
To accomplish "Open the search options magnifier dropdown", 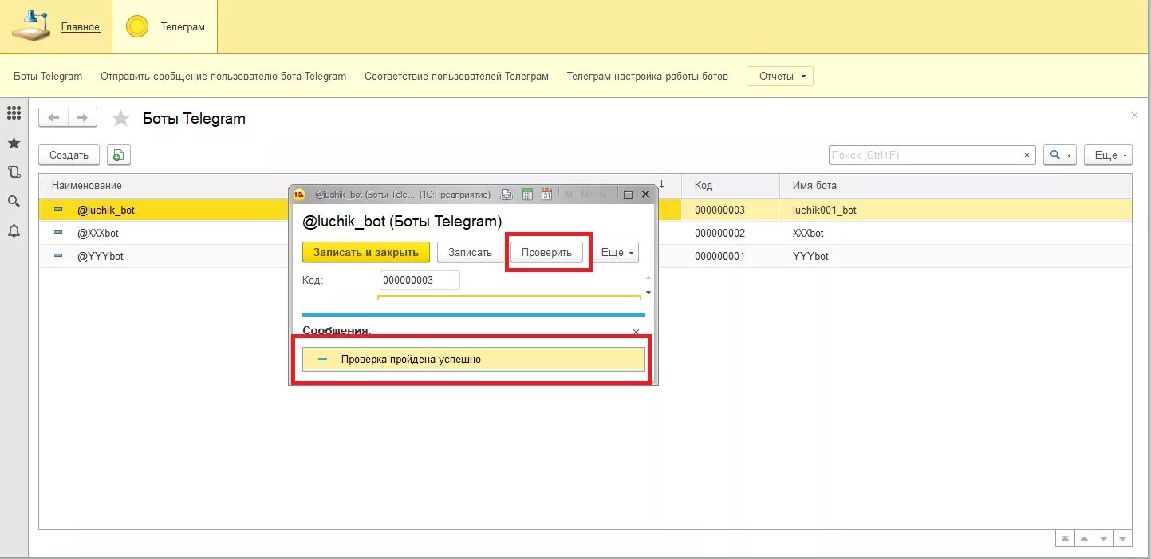I will point(1060,155).
